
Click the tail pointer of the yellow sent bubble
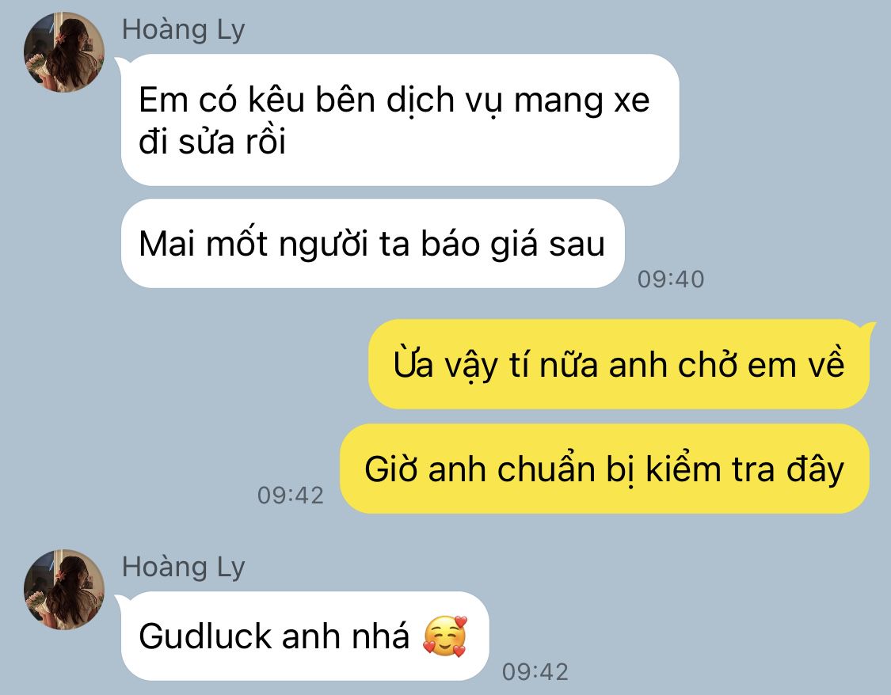869,329
